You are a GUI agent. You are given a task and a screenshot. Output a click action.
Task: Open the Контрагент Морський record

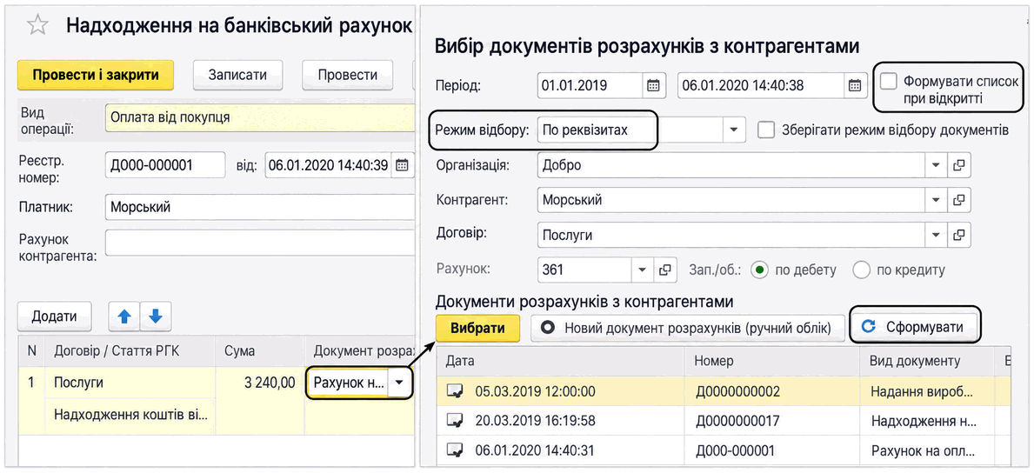click(959, 200)
